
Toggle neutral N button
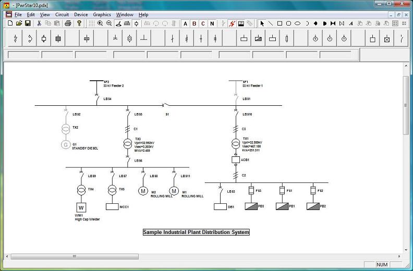point(212,23)
